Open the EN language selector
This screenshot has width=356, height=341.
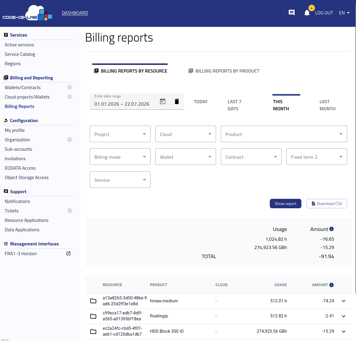[x=344, y=13]
